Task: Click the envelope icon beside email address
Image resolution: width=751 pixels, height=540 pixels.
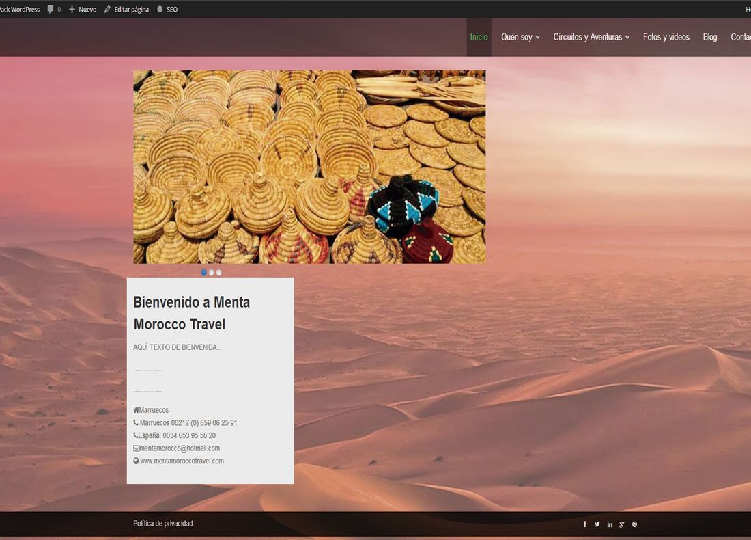Action: coord(137,448)
